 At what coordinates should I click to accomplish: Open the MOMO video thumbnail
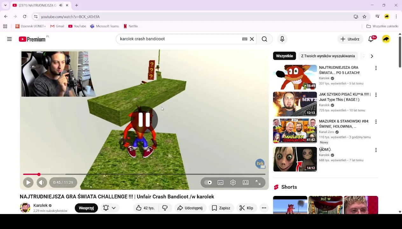[x=295, y=159]
